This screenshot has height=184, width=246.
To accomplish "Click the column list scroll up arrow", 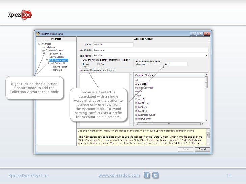I will pos(206,75).
